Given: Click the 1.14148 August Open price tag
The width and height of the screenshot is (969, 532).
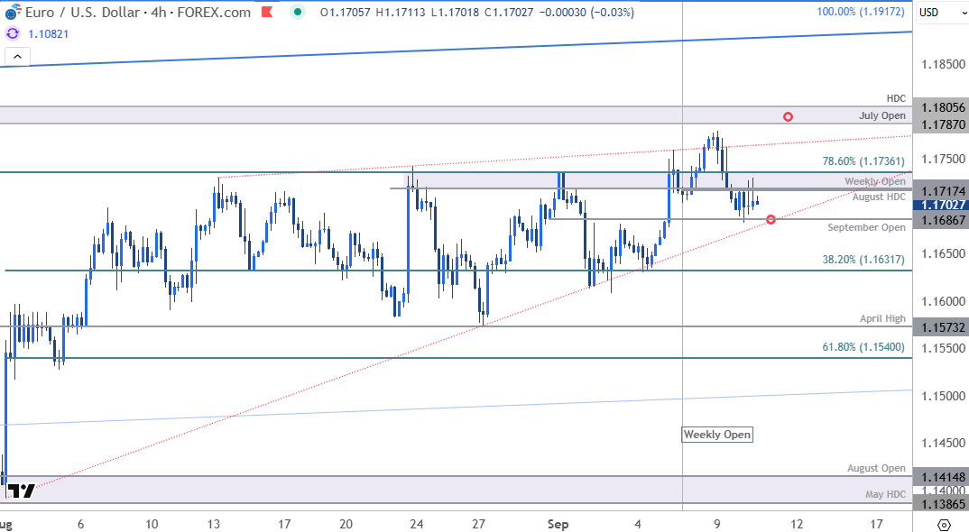Looking at the screenshot, I should (x=940, y=477).
